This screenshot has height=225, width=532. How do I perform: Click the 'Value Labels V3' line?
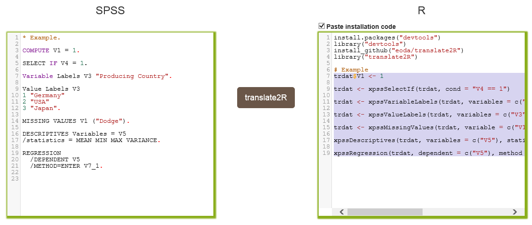click(51, 89)
